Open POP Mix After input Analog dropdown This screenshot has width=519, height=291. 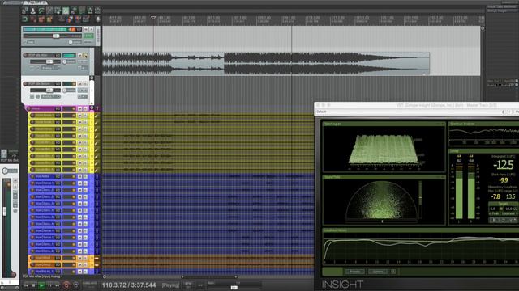(51, 68)
